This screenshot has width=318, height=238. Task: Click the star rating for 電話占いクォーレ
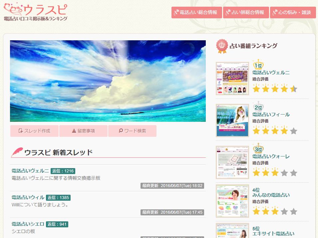[275, 172]
